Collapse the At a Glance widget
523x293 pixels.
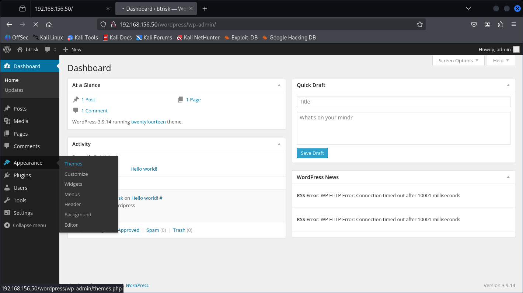coord(279,85)
